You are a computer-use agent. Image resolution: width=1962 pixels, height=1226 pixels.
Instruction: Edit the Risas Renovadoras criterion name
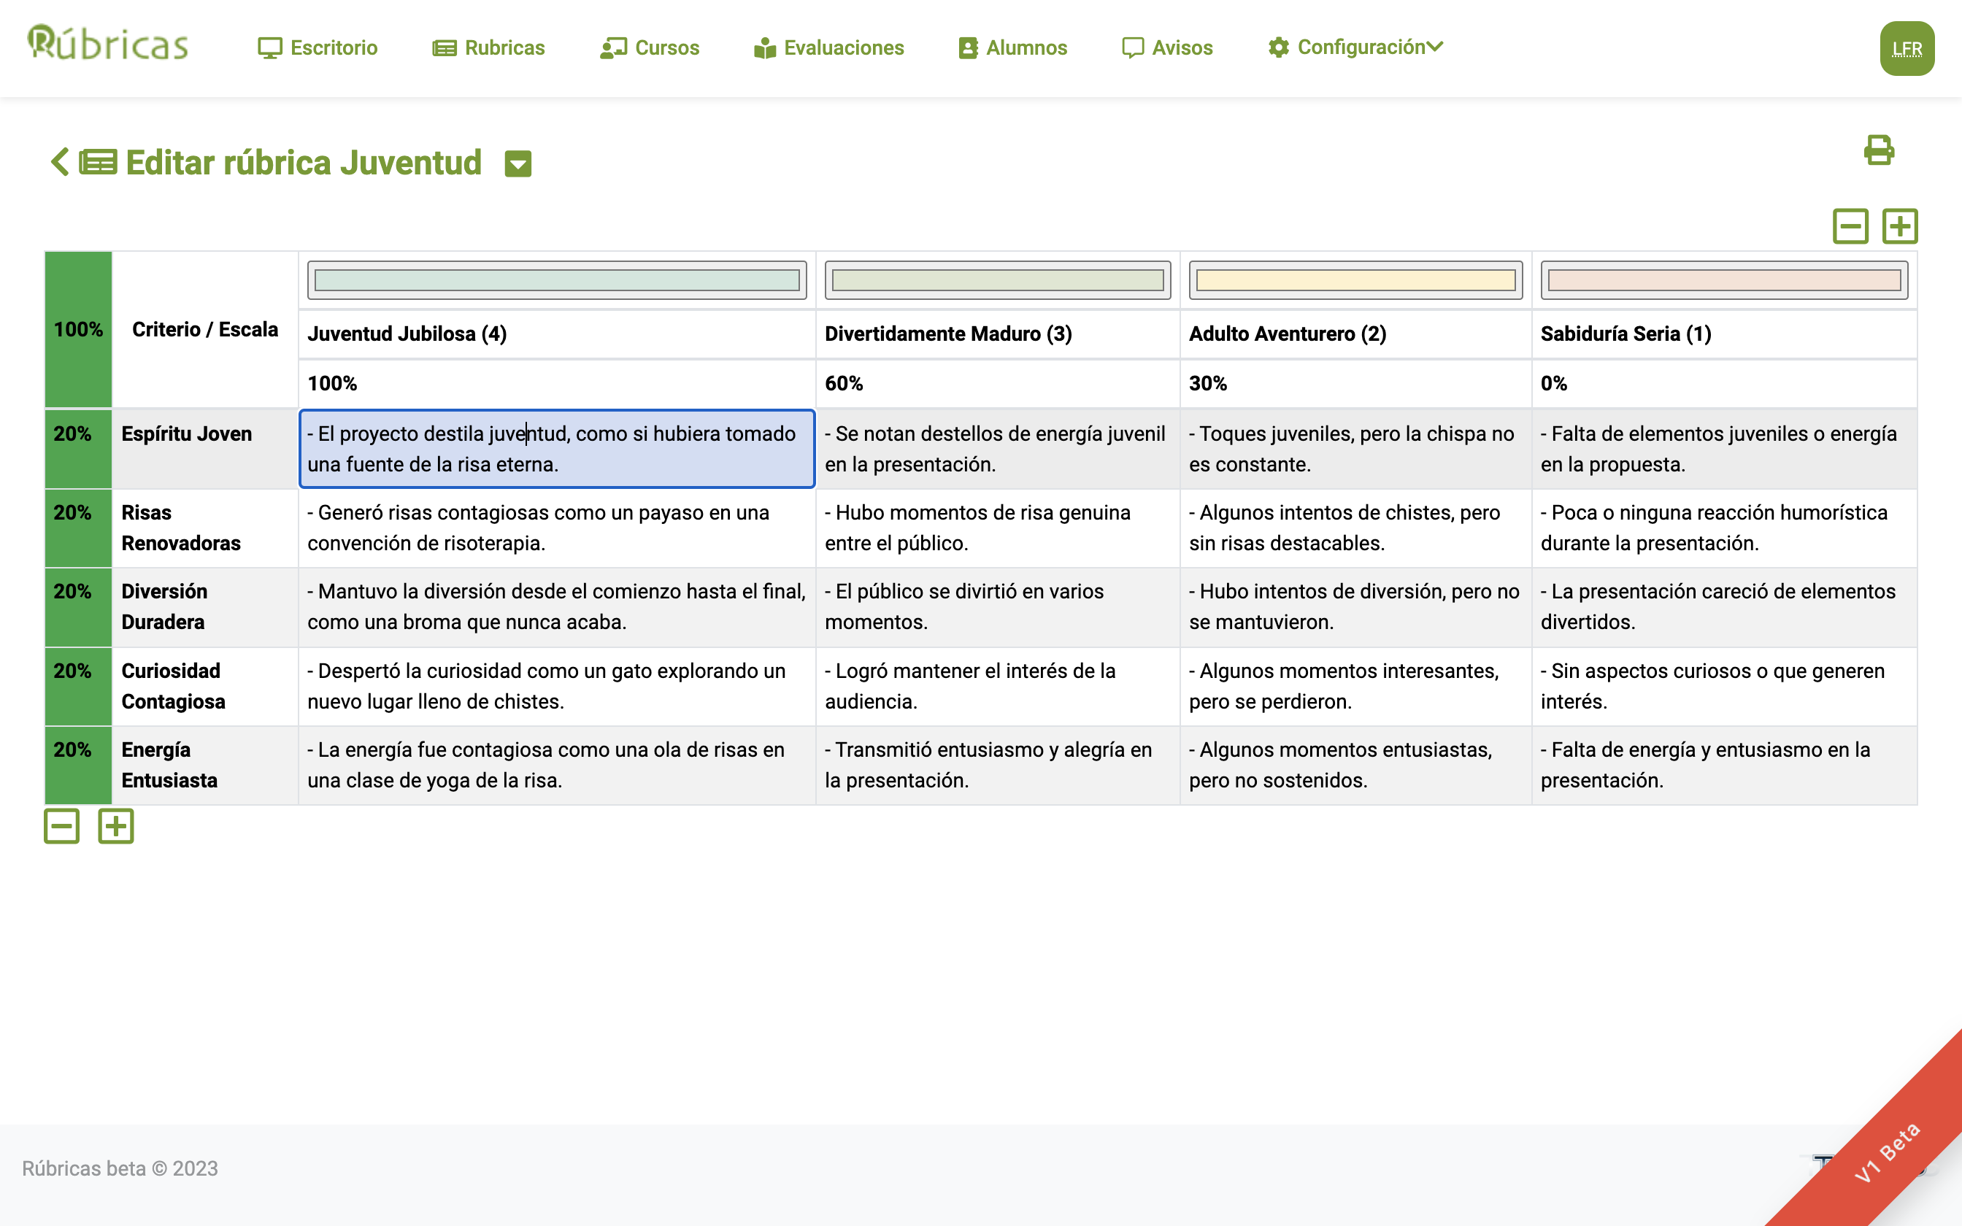(181, 528)
